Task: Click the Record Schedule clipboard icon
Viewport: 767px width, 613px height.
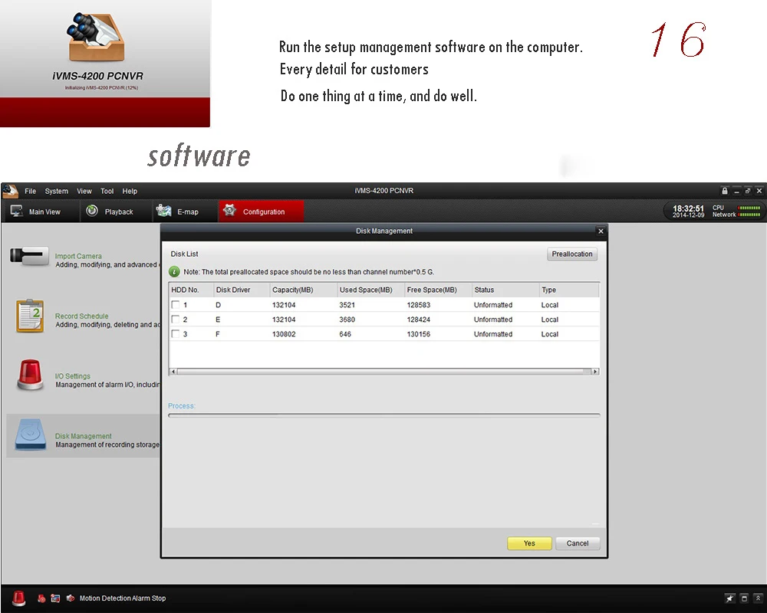Action: coord(30,316)
